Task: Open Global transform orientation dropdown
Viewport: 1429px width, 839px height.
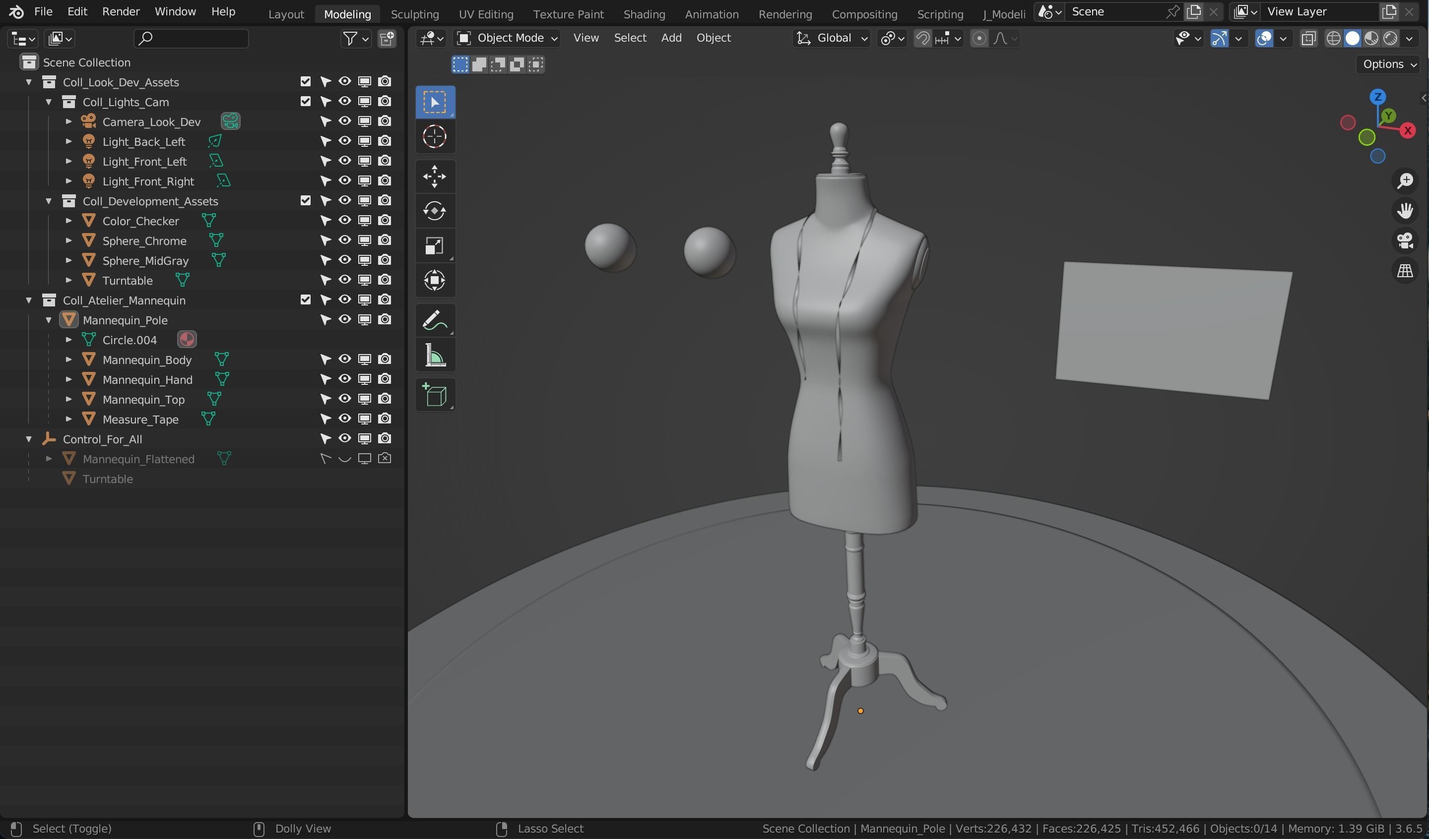Action: click(831, 38)
